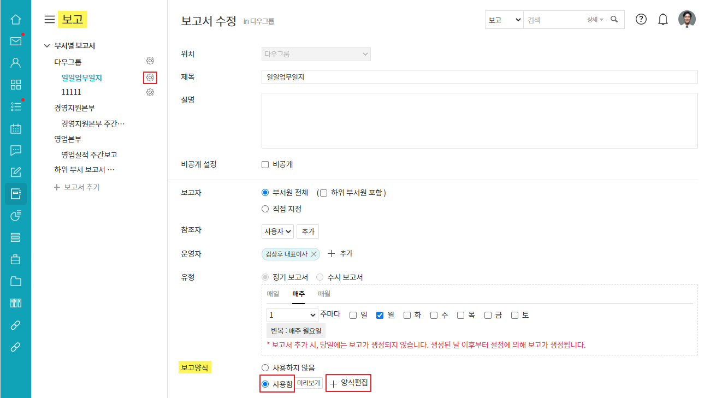Screen dimensions: 710x398
Task: Select the 직접 지정 radio button
Action: [x=265, y=209]
